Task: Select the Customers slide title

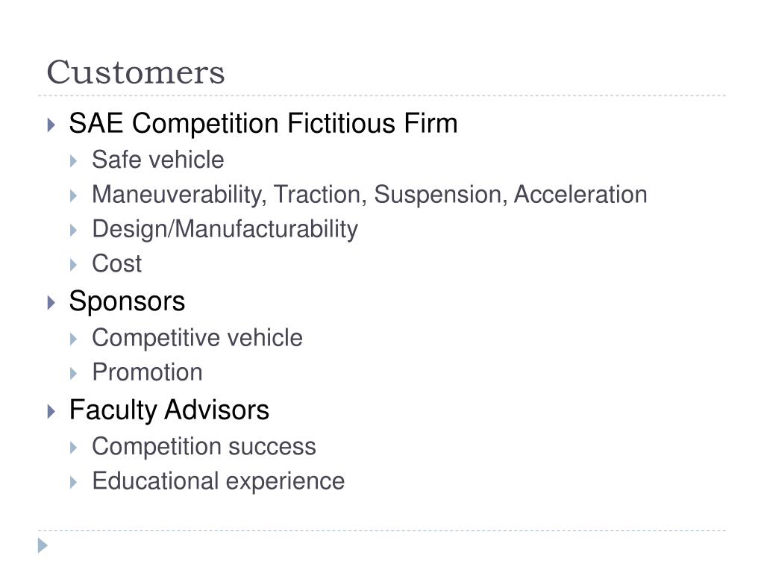Action: (x=136, y=72)
